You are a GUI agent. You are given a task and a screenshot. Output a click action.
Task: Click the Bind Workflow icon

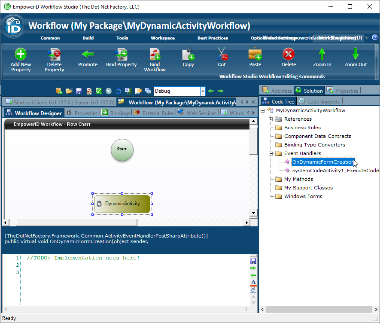155,56
